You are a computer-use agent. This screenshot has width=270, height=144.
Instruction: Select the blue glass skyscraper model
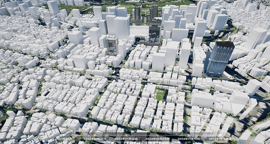tap(220, 60)
